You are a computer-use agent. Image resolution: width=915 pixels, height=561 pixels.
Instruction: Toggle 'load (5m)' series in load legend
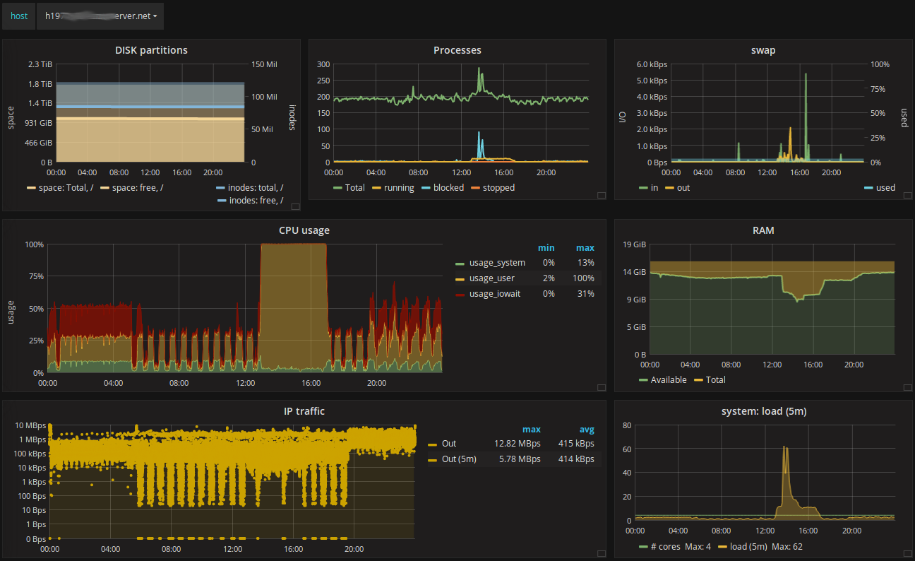click(x=750, y=547)
